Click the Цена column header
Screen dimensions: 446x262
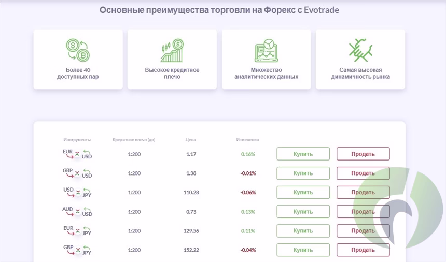click(x=191, y=140)
